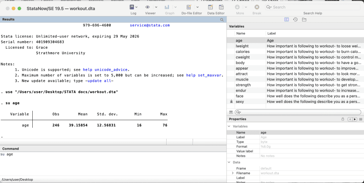Go to the next variable in Properties
The width and height of the screenshot is (364, 183).
355,119
